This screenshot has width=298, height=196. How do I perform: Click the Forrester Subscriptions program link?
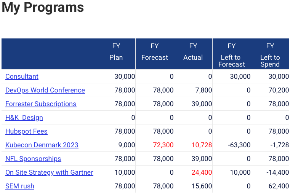point(41,104)
